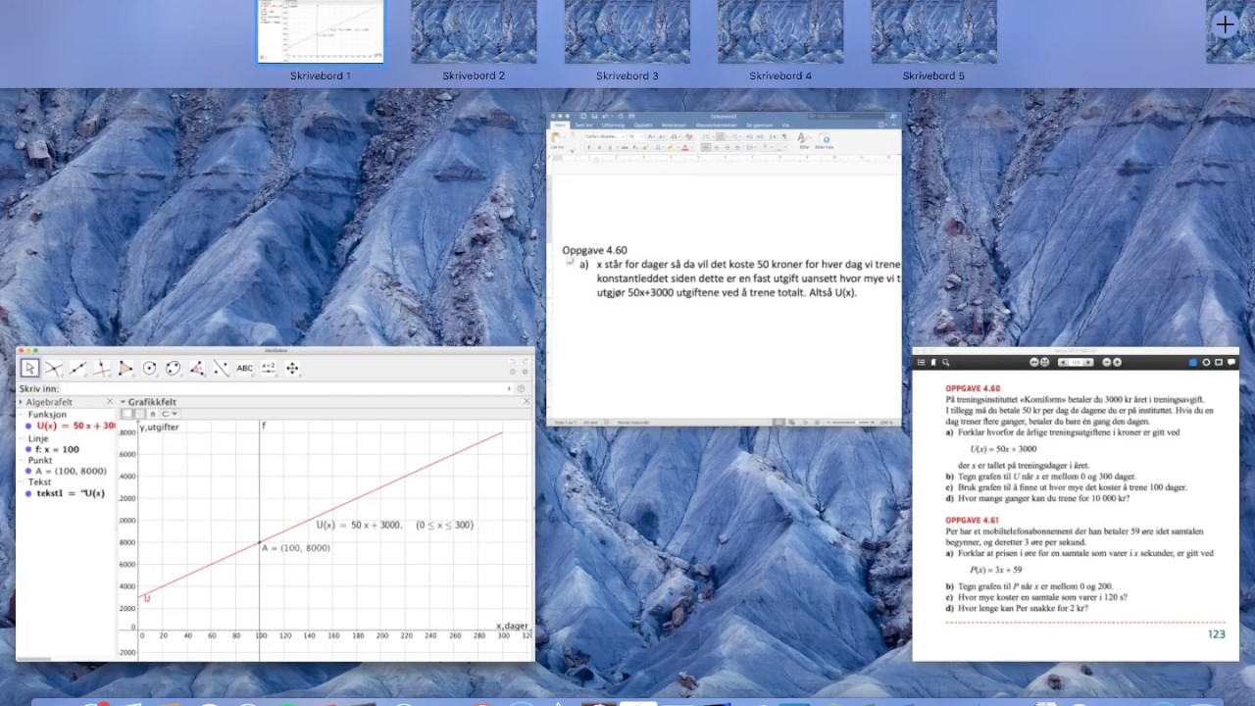Click the Skriv inn input field
1255x706 pixels.
(284, 388)
